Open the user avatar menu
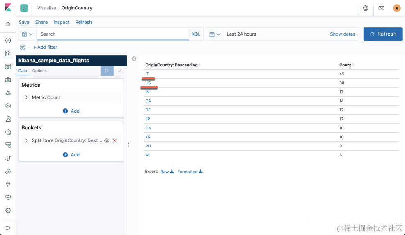 coord(397,8)
